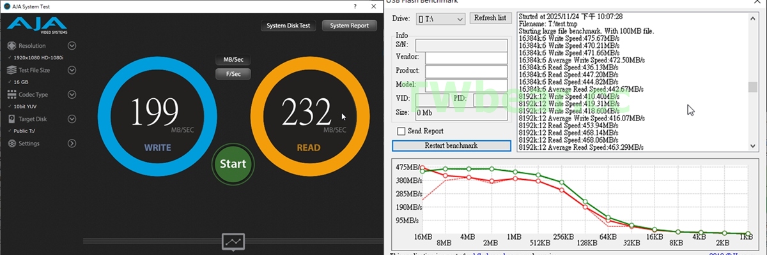Expand the Codec Type dropdown chevron

72,94
